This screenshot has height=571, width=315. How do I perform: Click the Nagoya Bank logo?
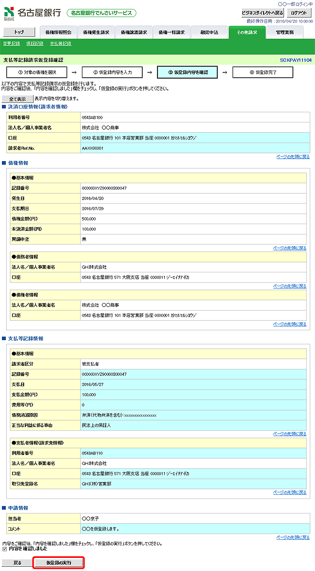(33, 13)
